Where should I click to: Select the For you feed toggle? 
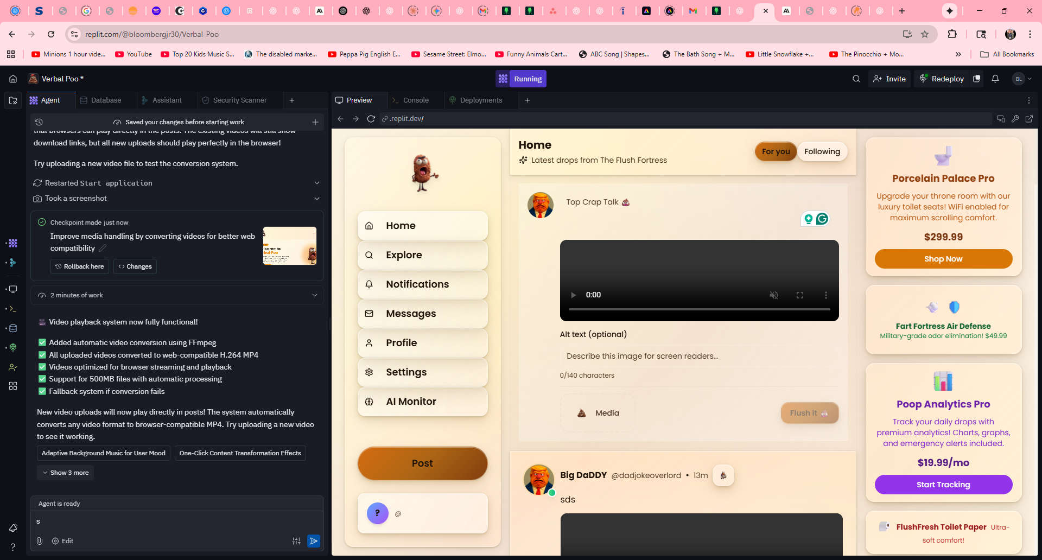point(776,151)
